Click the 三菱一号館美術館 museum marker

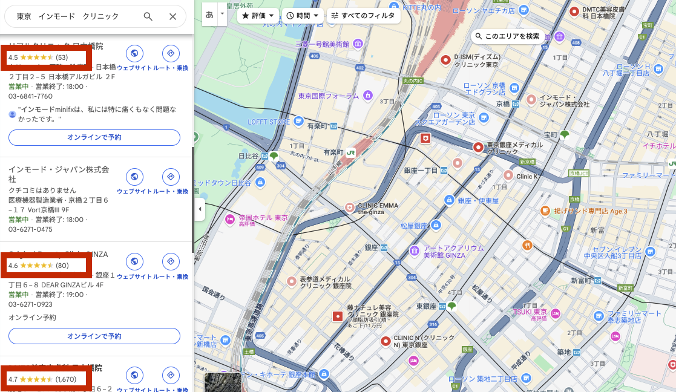pyautogui.click(x=358, y=44)
